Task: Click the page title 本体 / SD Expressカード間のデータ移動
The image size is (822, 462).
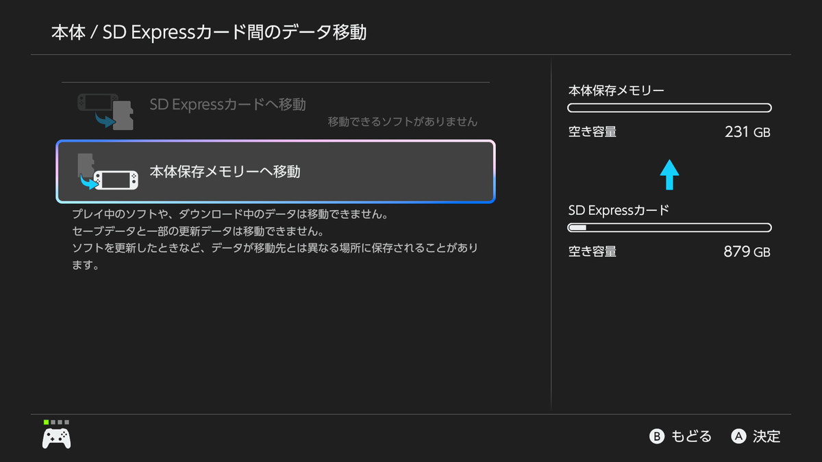Action: pyautogui.click(x=209, y=32)
